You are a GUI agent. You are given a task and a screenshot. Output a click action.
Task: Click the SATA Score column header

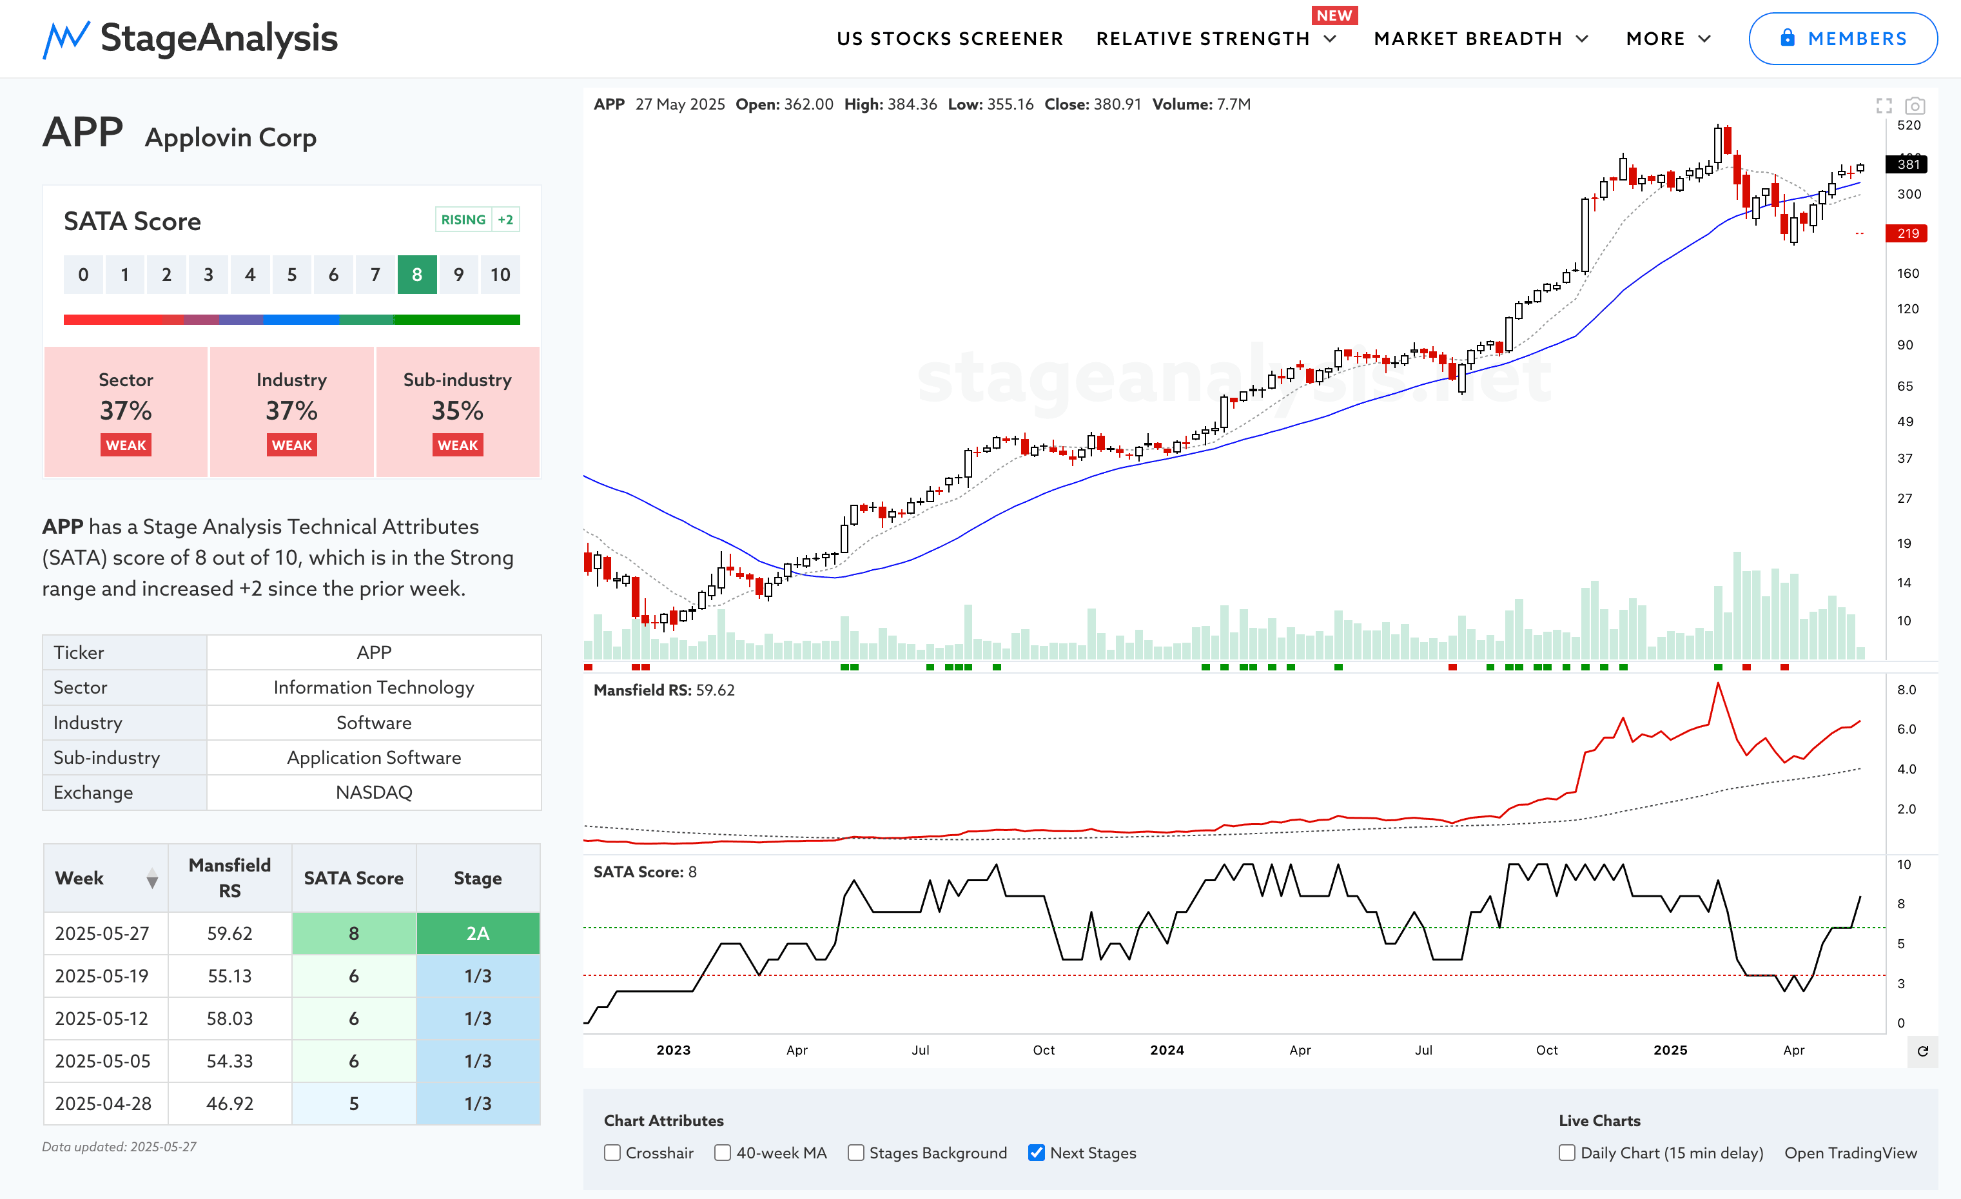[354, 879]
